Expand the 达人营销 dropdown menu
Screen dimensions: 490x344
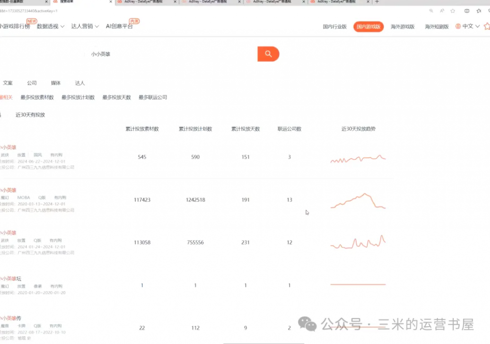click(x=85, y=26)
